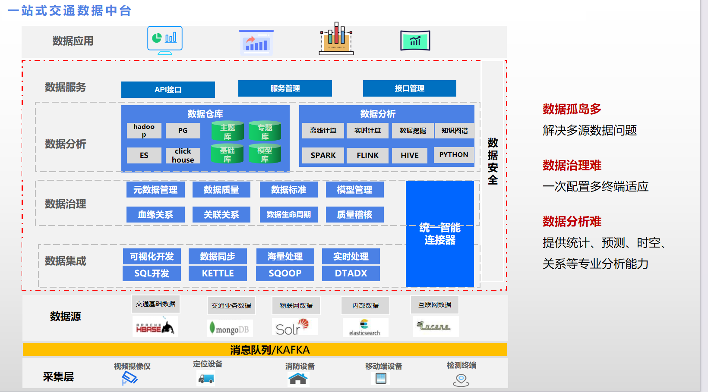708x392 pixels.
Task: Click the house icon under 消防设备
Action: pos(298,379)
